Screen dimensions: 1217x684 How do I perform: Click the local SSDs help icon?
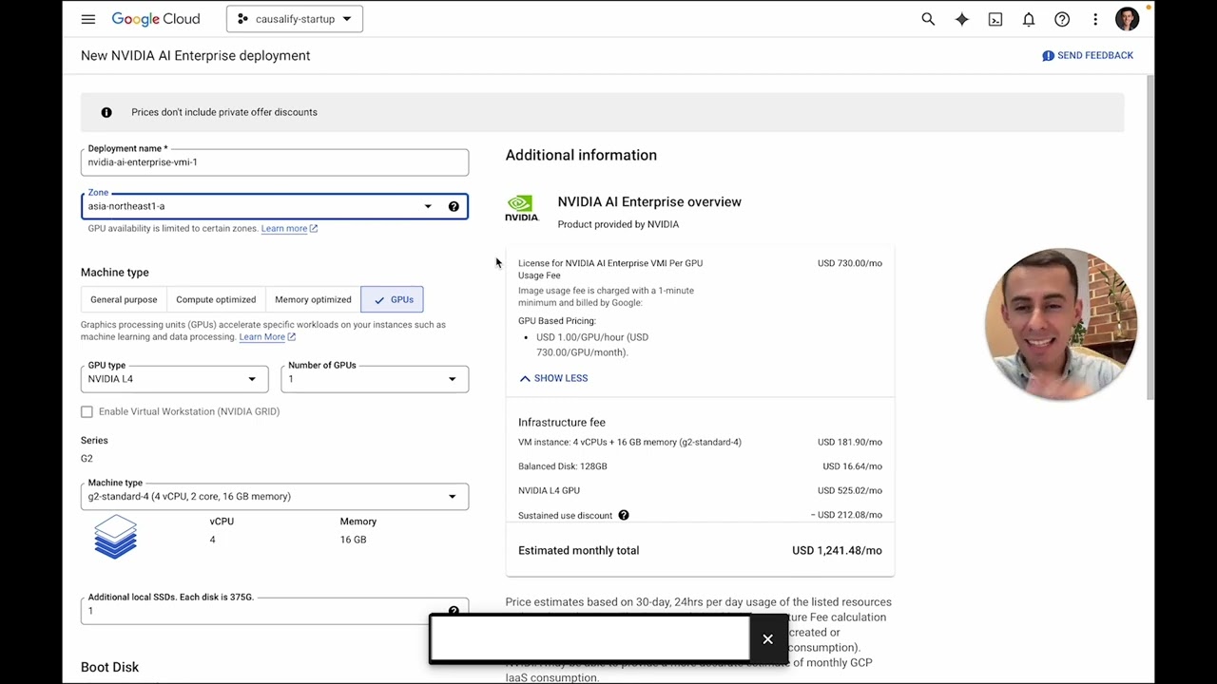(454, 611)
